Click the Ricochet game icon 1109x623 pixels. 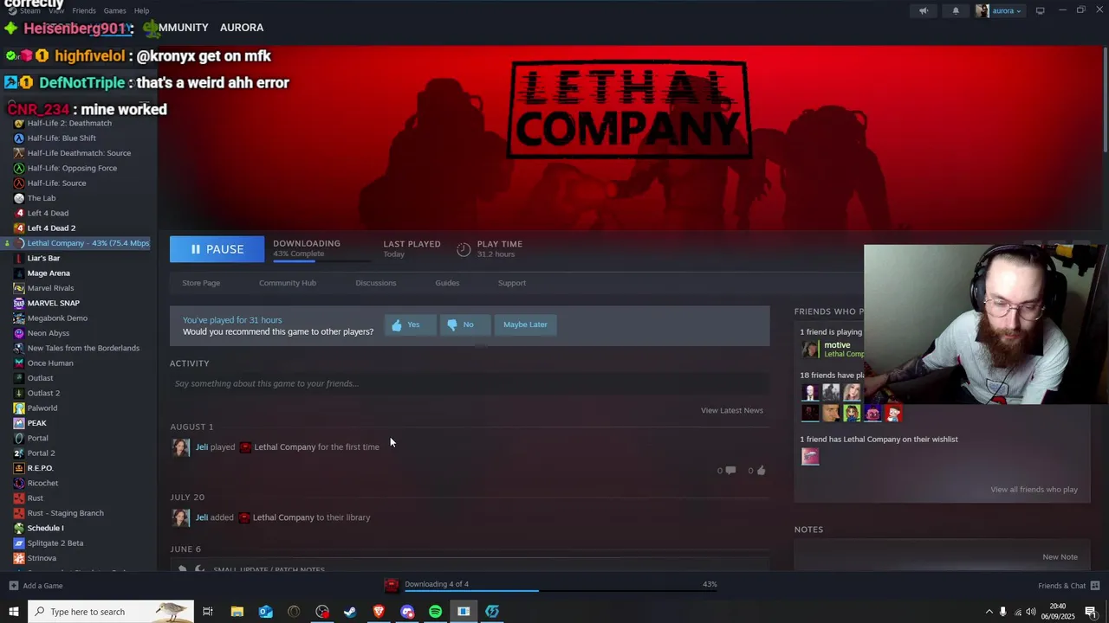(x=19, y=483)
